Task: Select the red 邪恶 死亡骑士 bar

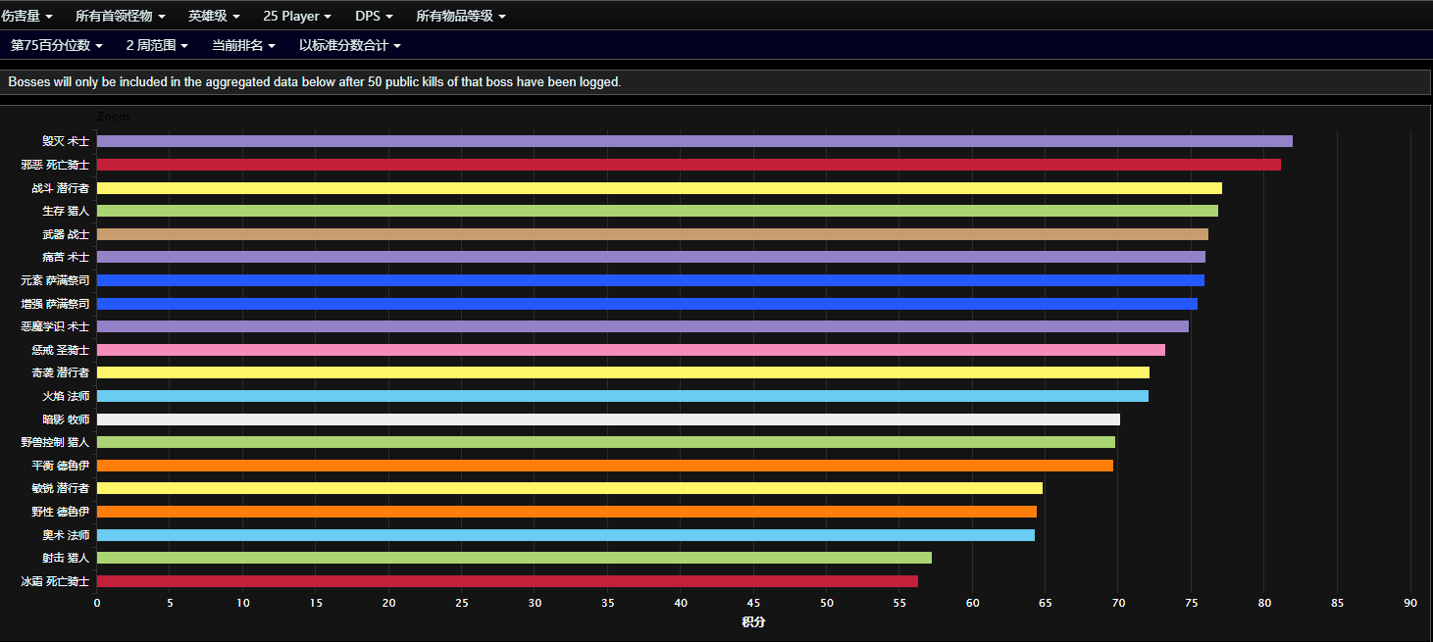Action: click(688, 165)
